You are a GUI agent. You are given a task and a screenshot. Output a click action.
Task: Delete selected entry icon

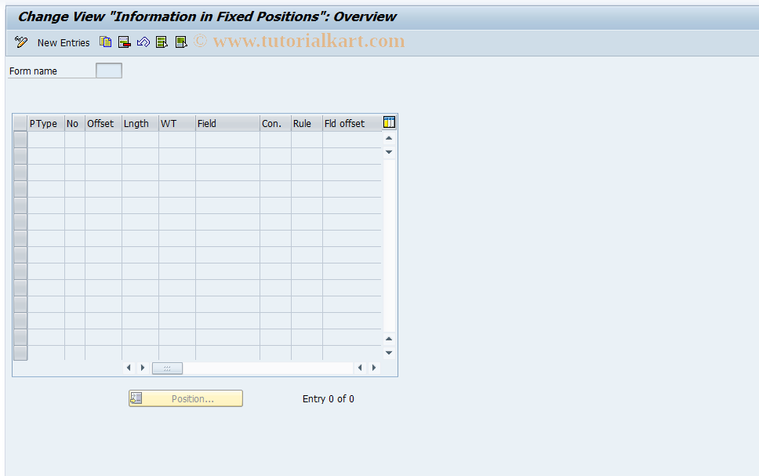(x=125, y=42)
